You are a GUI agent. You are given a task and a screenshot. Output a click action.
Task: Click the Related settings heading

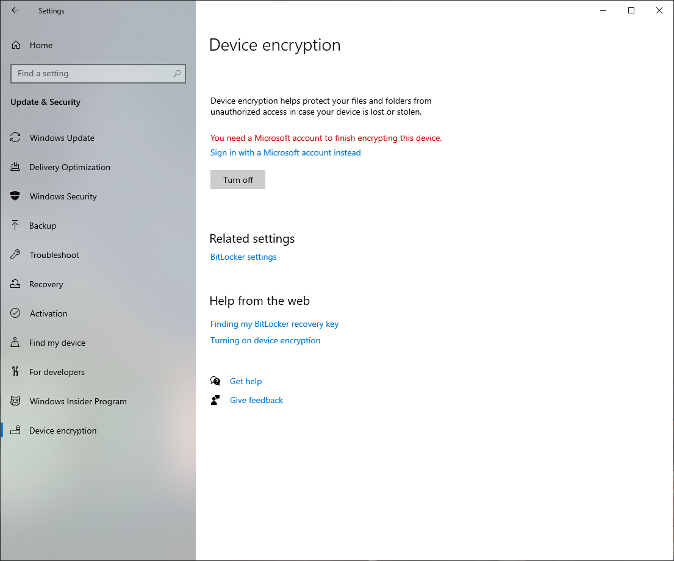252,238
